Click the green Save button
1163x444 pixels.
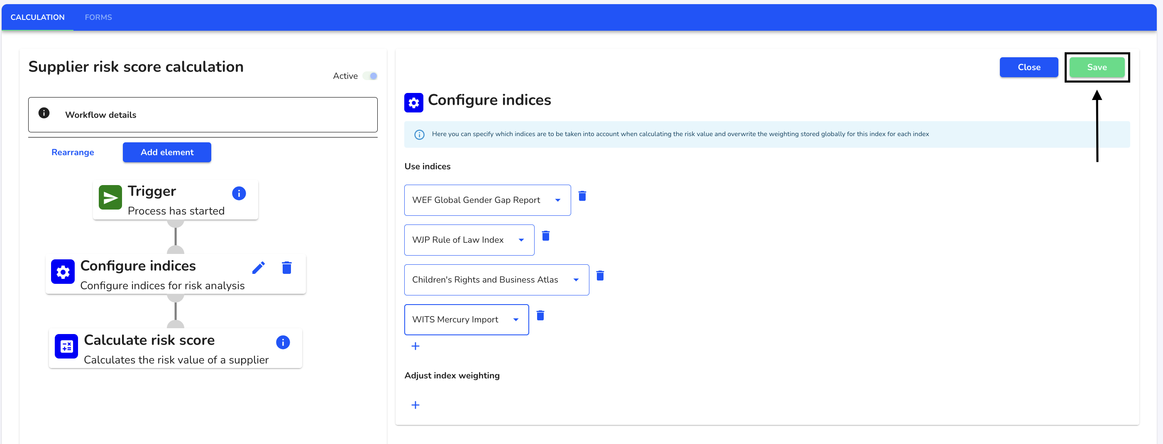click(x=1097, y=67)
